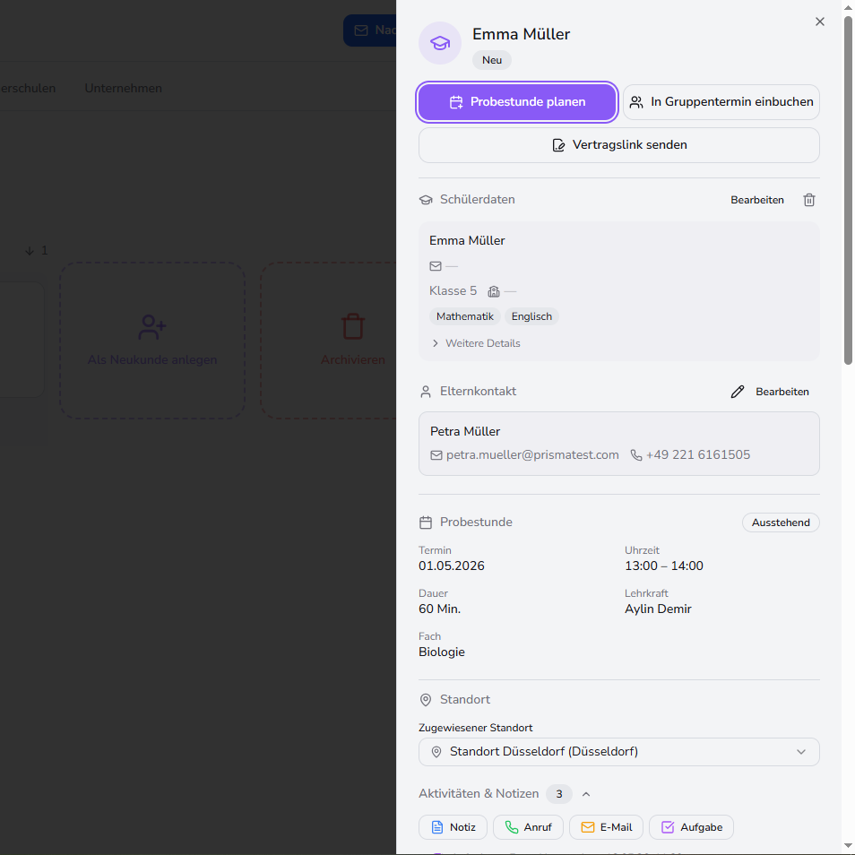Delete student with trash icon
The image size is (855, 855).
809,200
